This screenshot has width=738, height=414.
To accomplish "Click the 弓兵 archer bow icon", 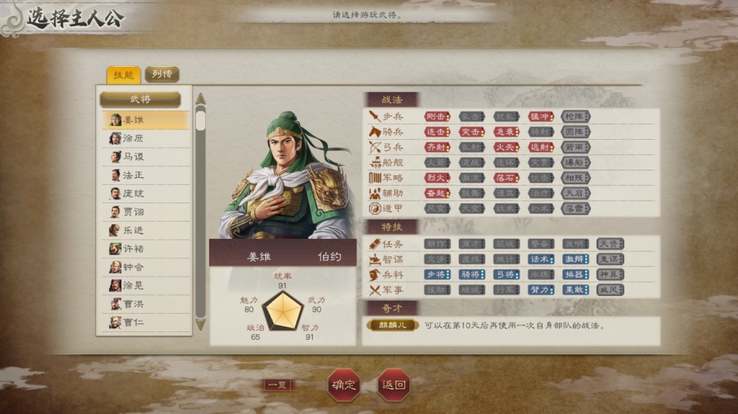I will (x=374, y=147).
